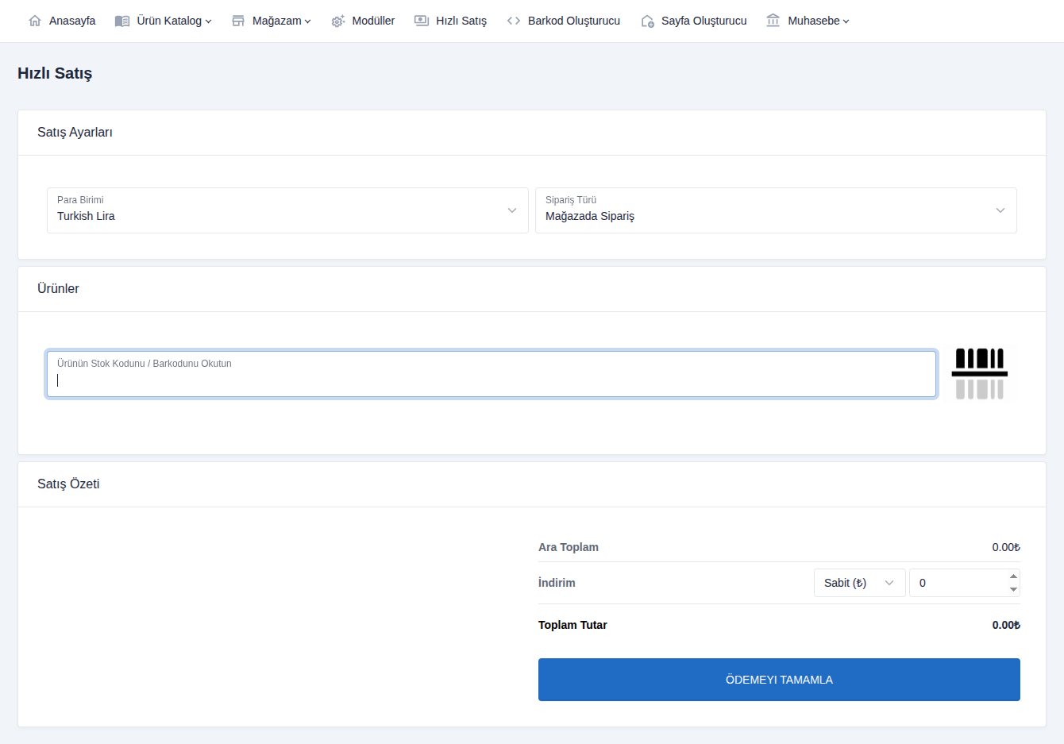Open the Sipariş Türü dropdown

(x=776, y=210)
